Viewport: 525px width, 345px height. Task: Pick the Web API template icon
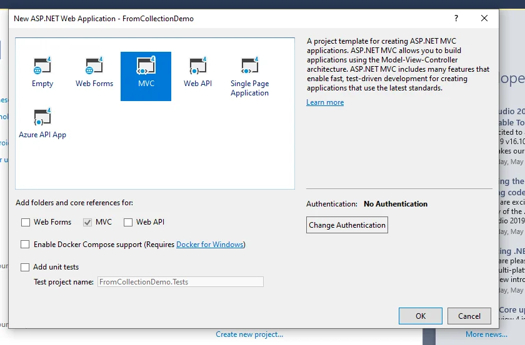point(197,73)
